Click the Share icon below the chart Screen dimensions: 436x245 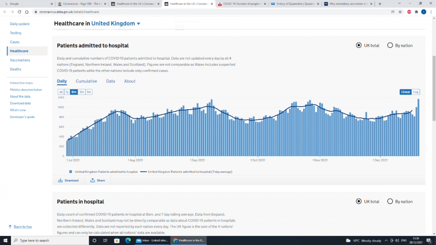(92, 180)
